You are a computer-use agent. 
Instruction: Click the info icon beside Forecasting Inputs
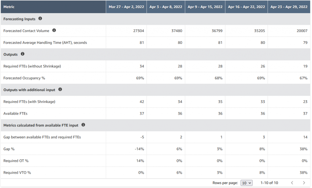(40, 19)
